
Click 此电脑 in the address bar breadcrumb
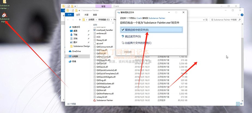91,20
